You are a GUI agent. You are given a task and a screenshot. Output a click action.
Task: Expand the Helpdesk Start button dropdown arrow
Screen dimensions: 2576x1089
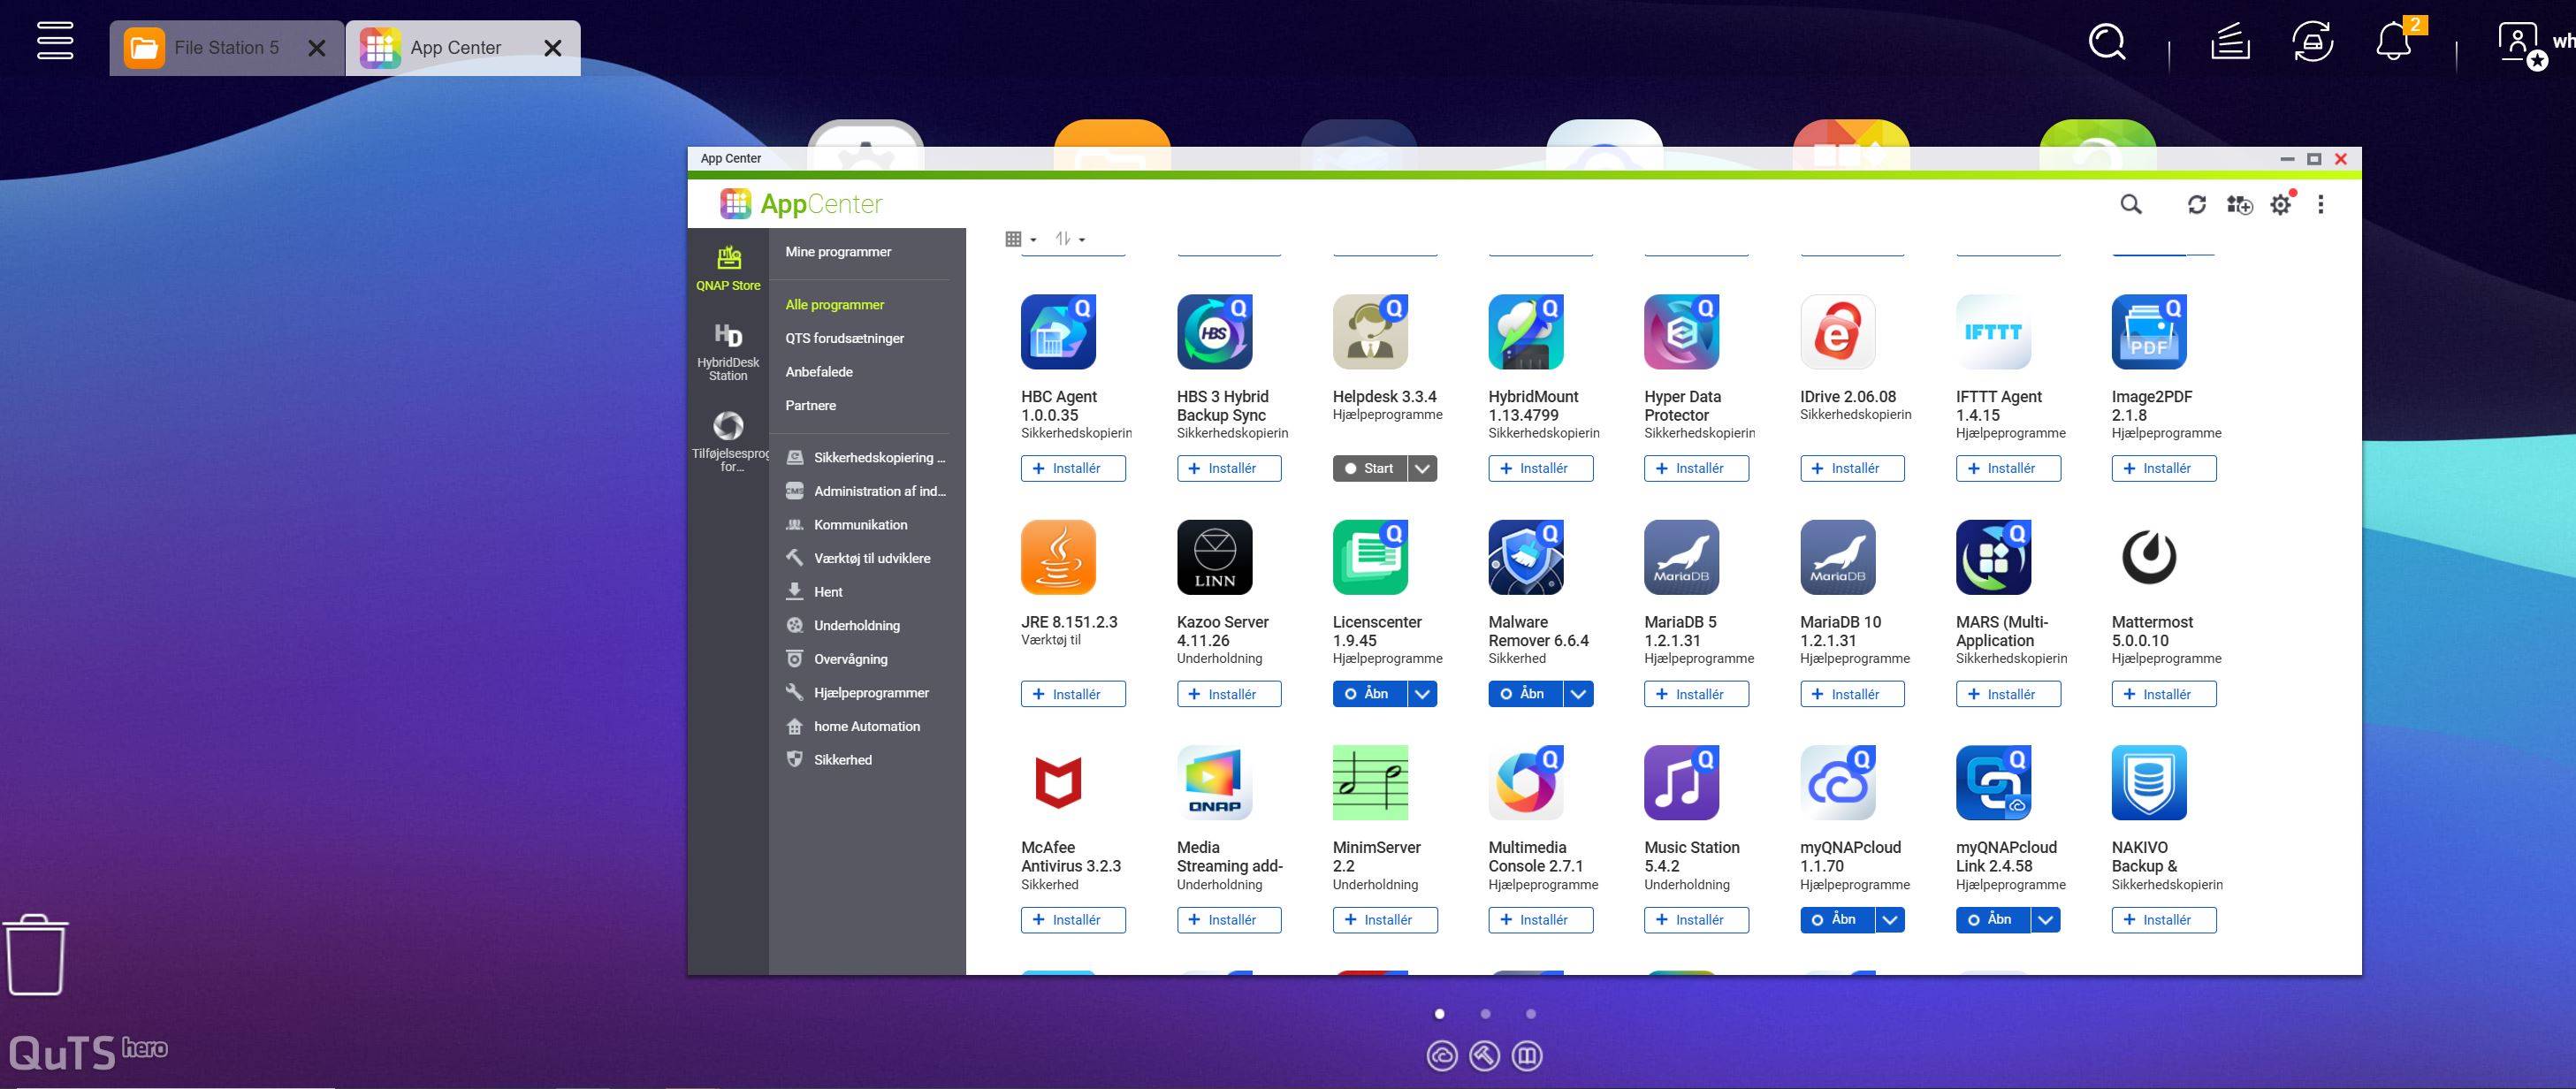[x=1423, y=468]
